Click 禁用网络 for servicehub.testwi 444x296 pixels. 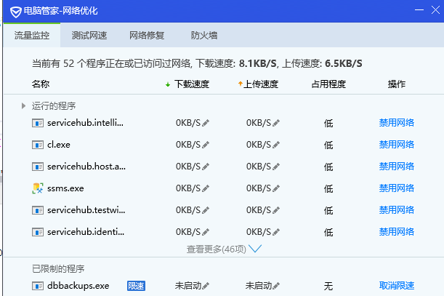pyautogui.click(x=397, y=210)
